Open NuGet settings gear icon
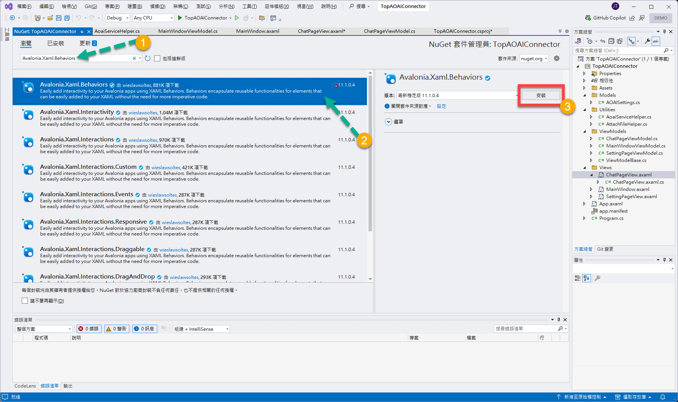This screenshot has width=678, height=402. pos(557,58)
